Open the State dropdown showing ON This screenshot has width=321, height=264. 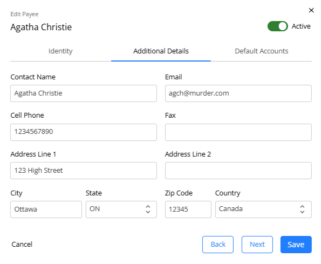121,209
